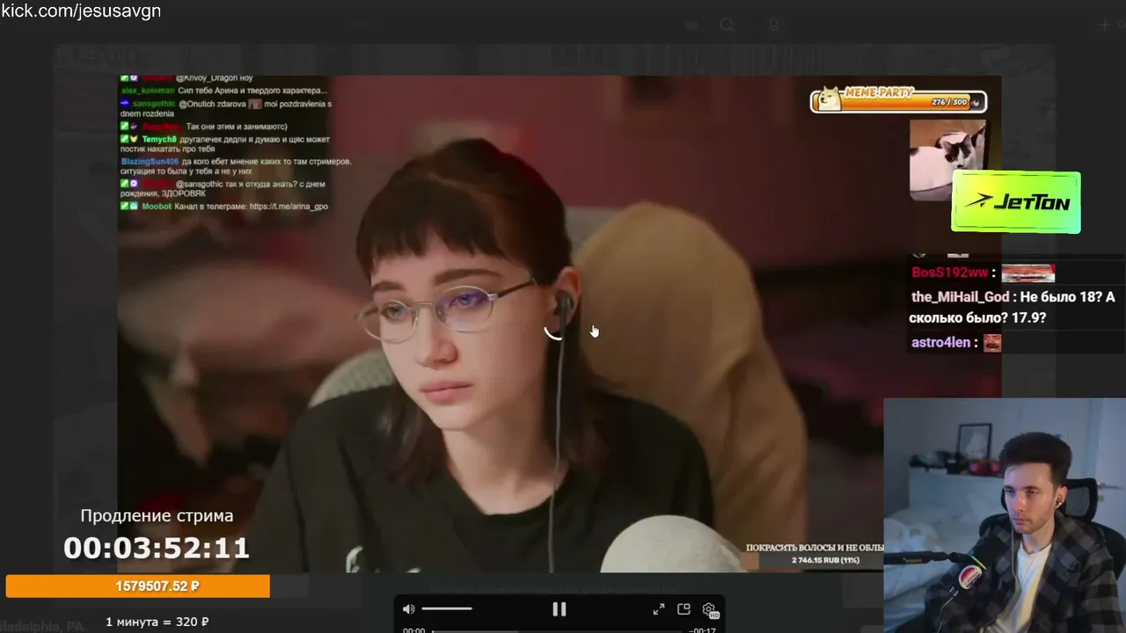
Task: Click the alex_kolnman username in chat
Action: click(148, 91)
